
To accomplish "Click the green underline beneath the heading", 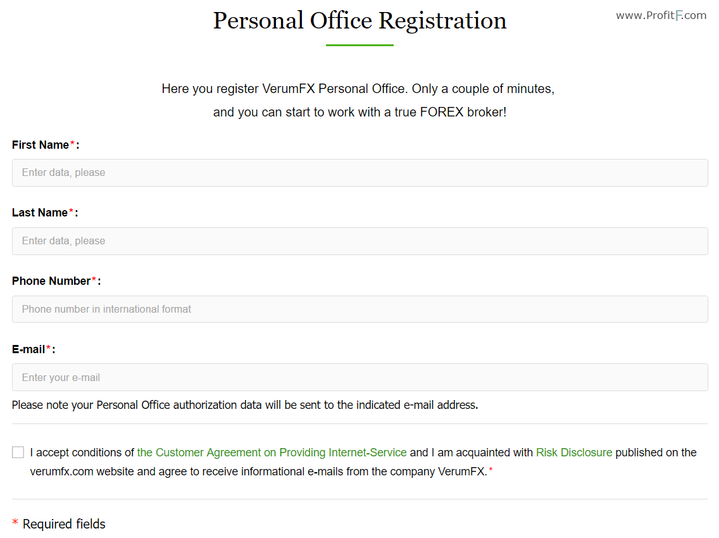I will point(360,45).
